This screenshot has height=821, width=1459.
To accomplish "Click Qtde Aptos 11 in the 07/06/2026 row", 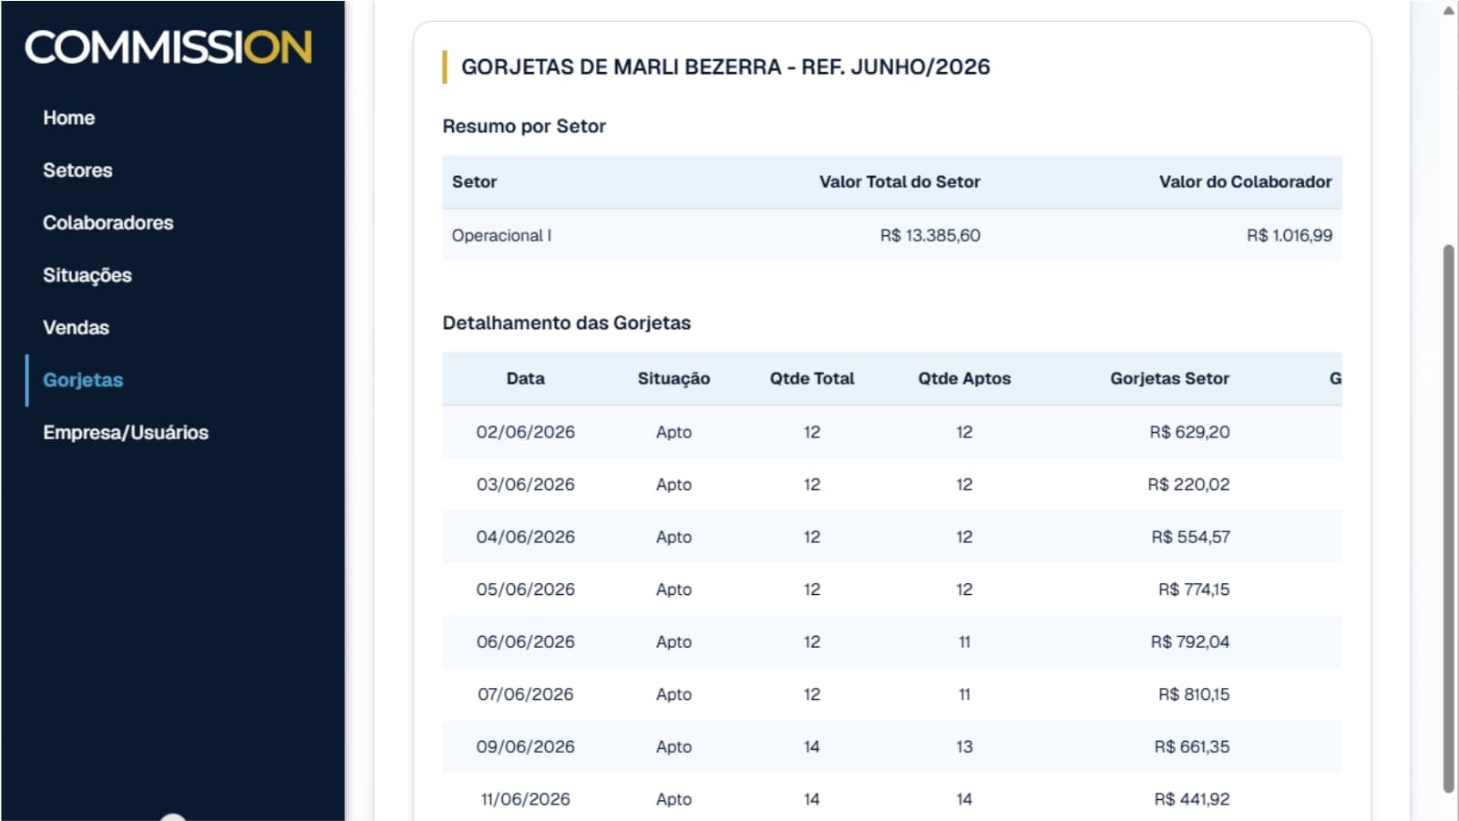I will 964,694.
